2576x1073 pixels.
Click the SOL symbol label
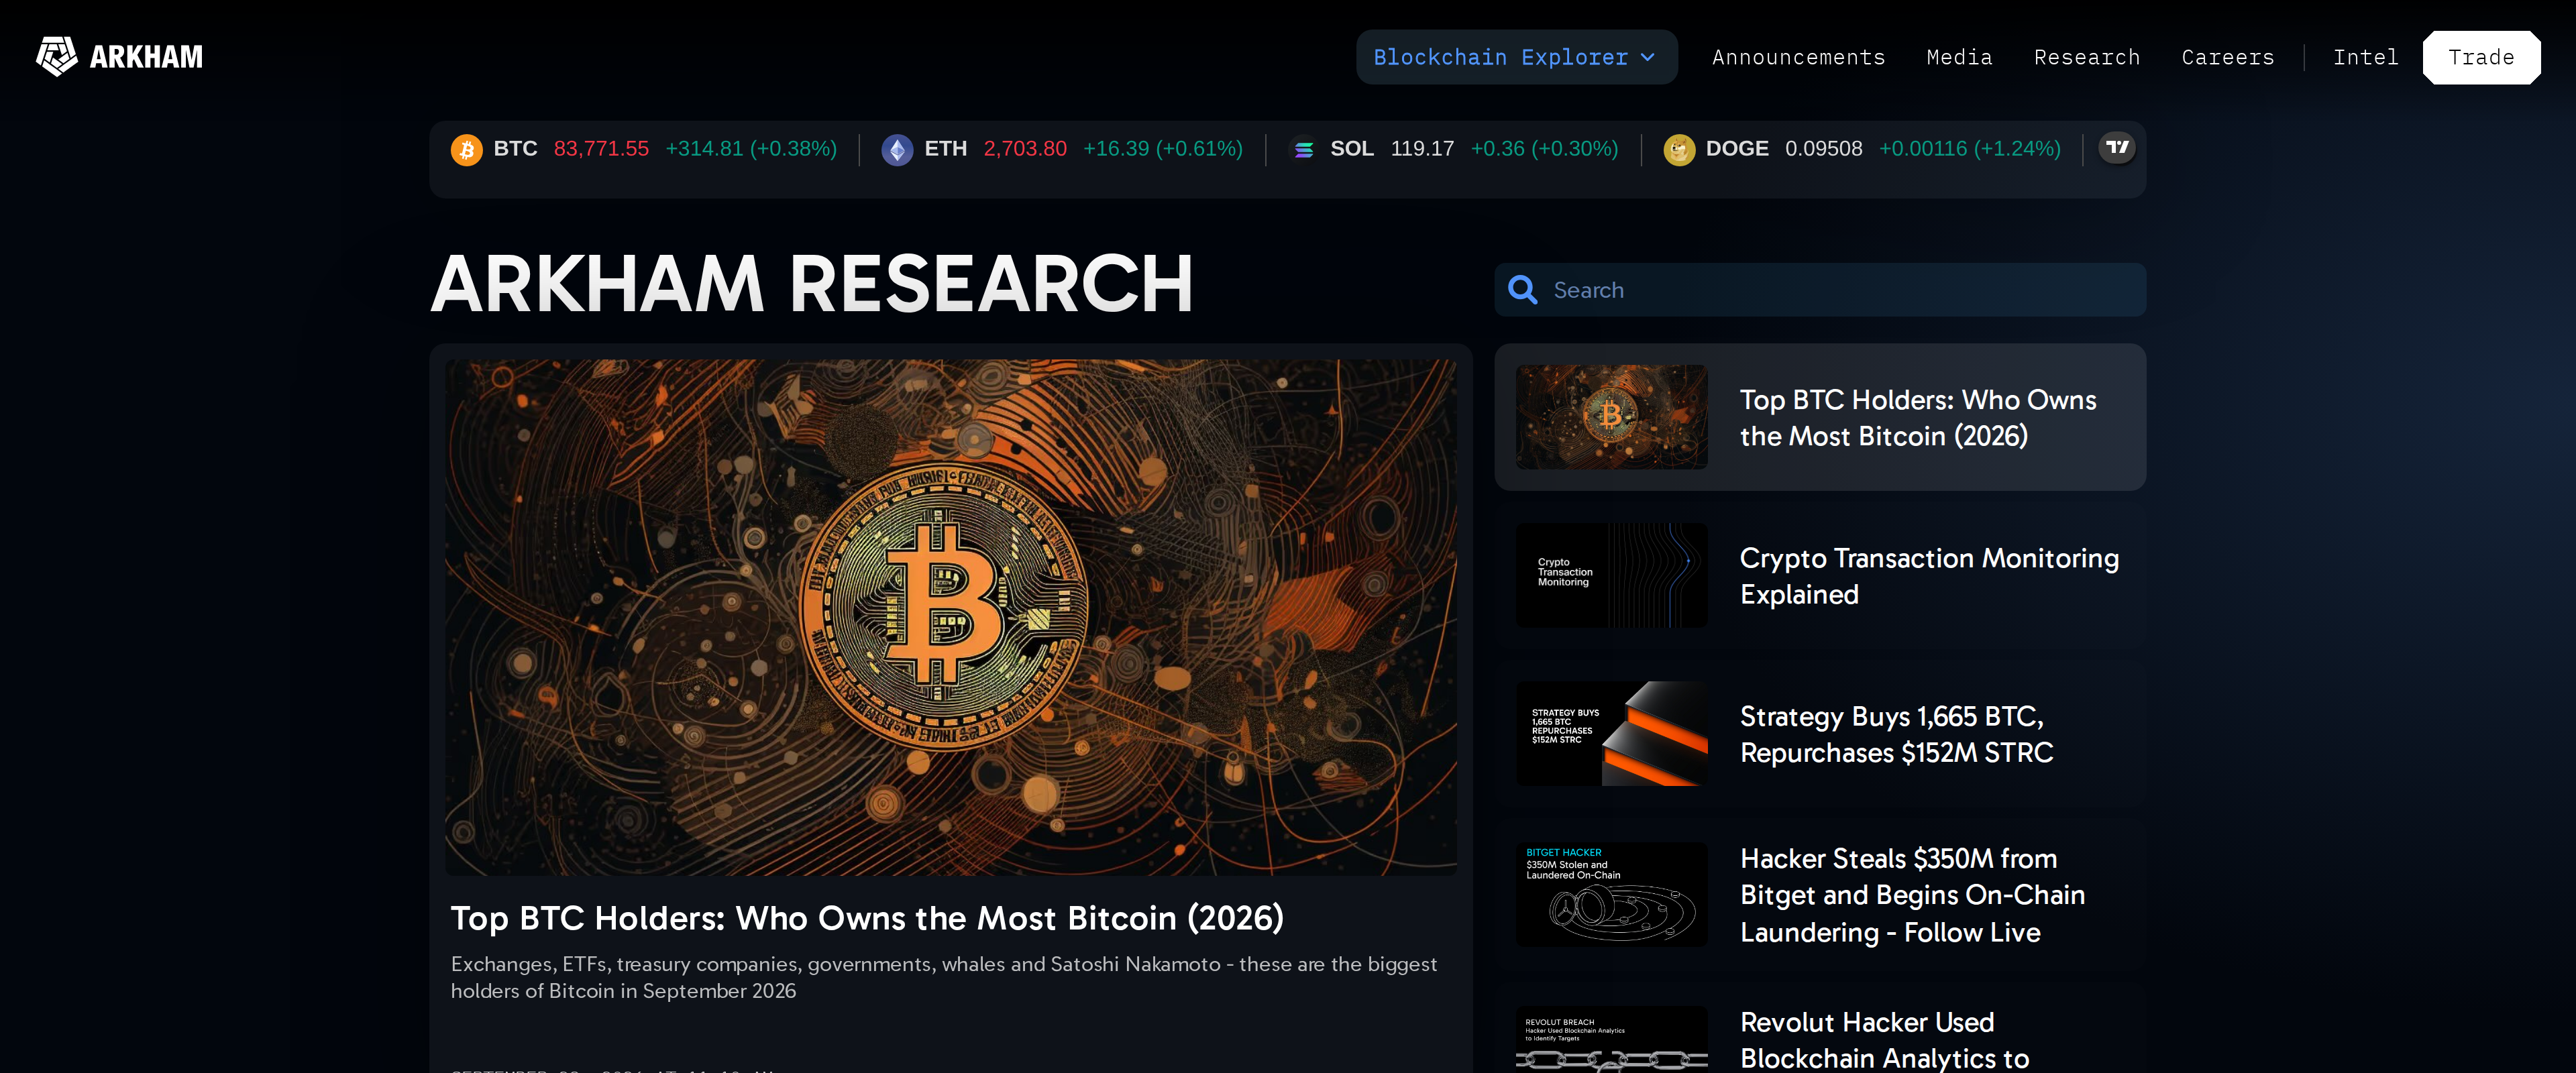point(1351,149)
